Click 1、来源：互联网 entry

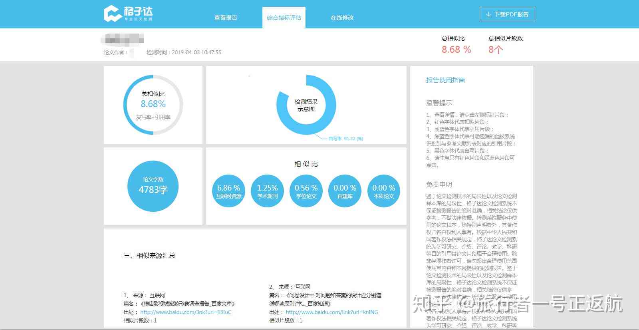point(144,295)
